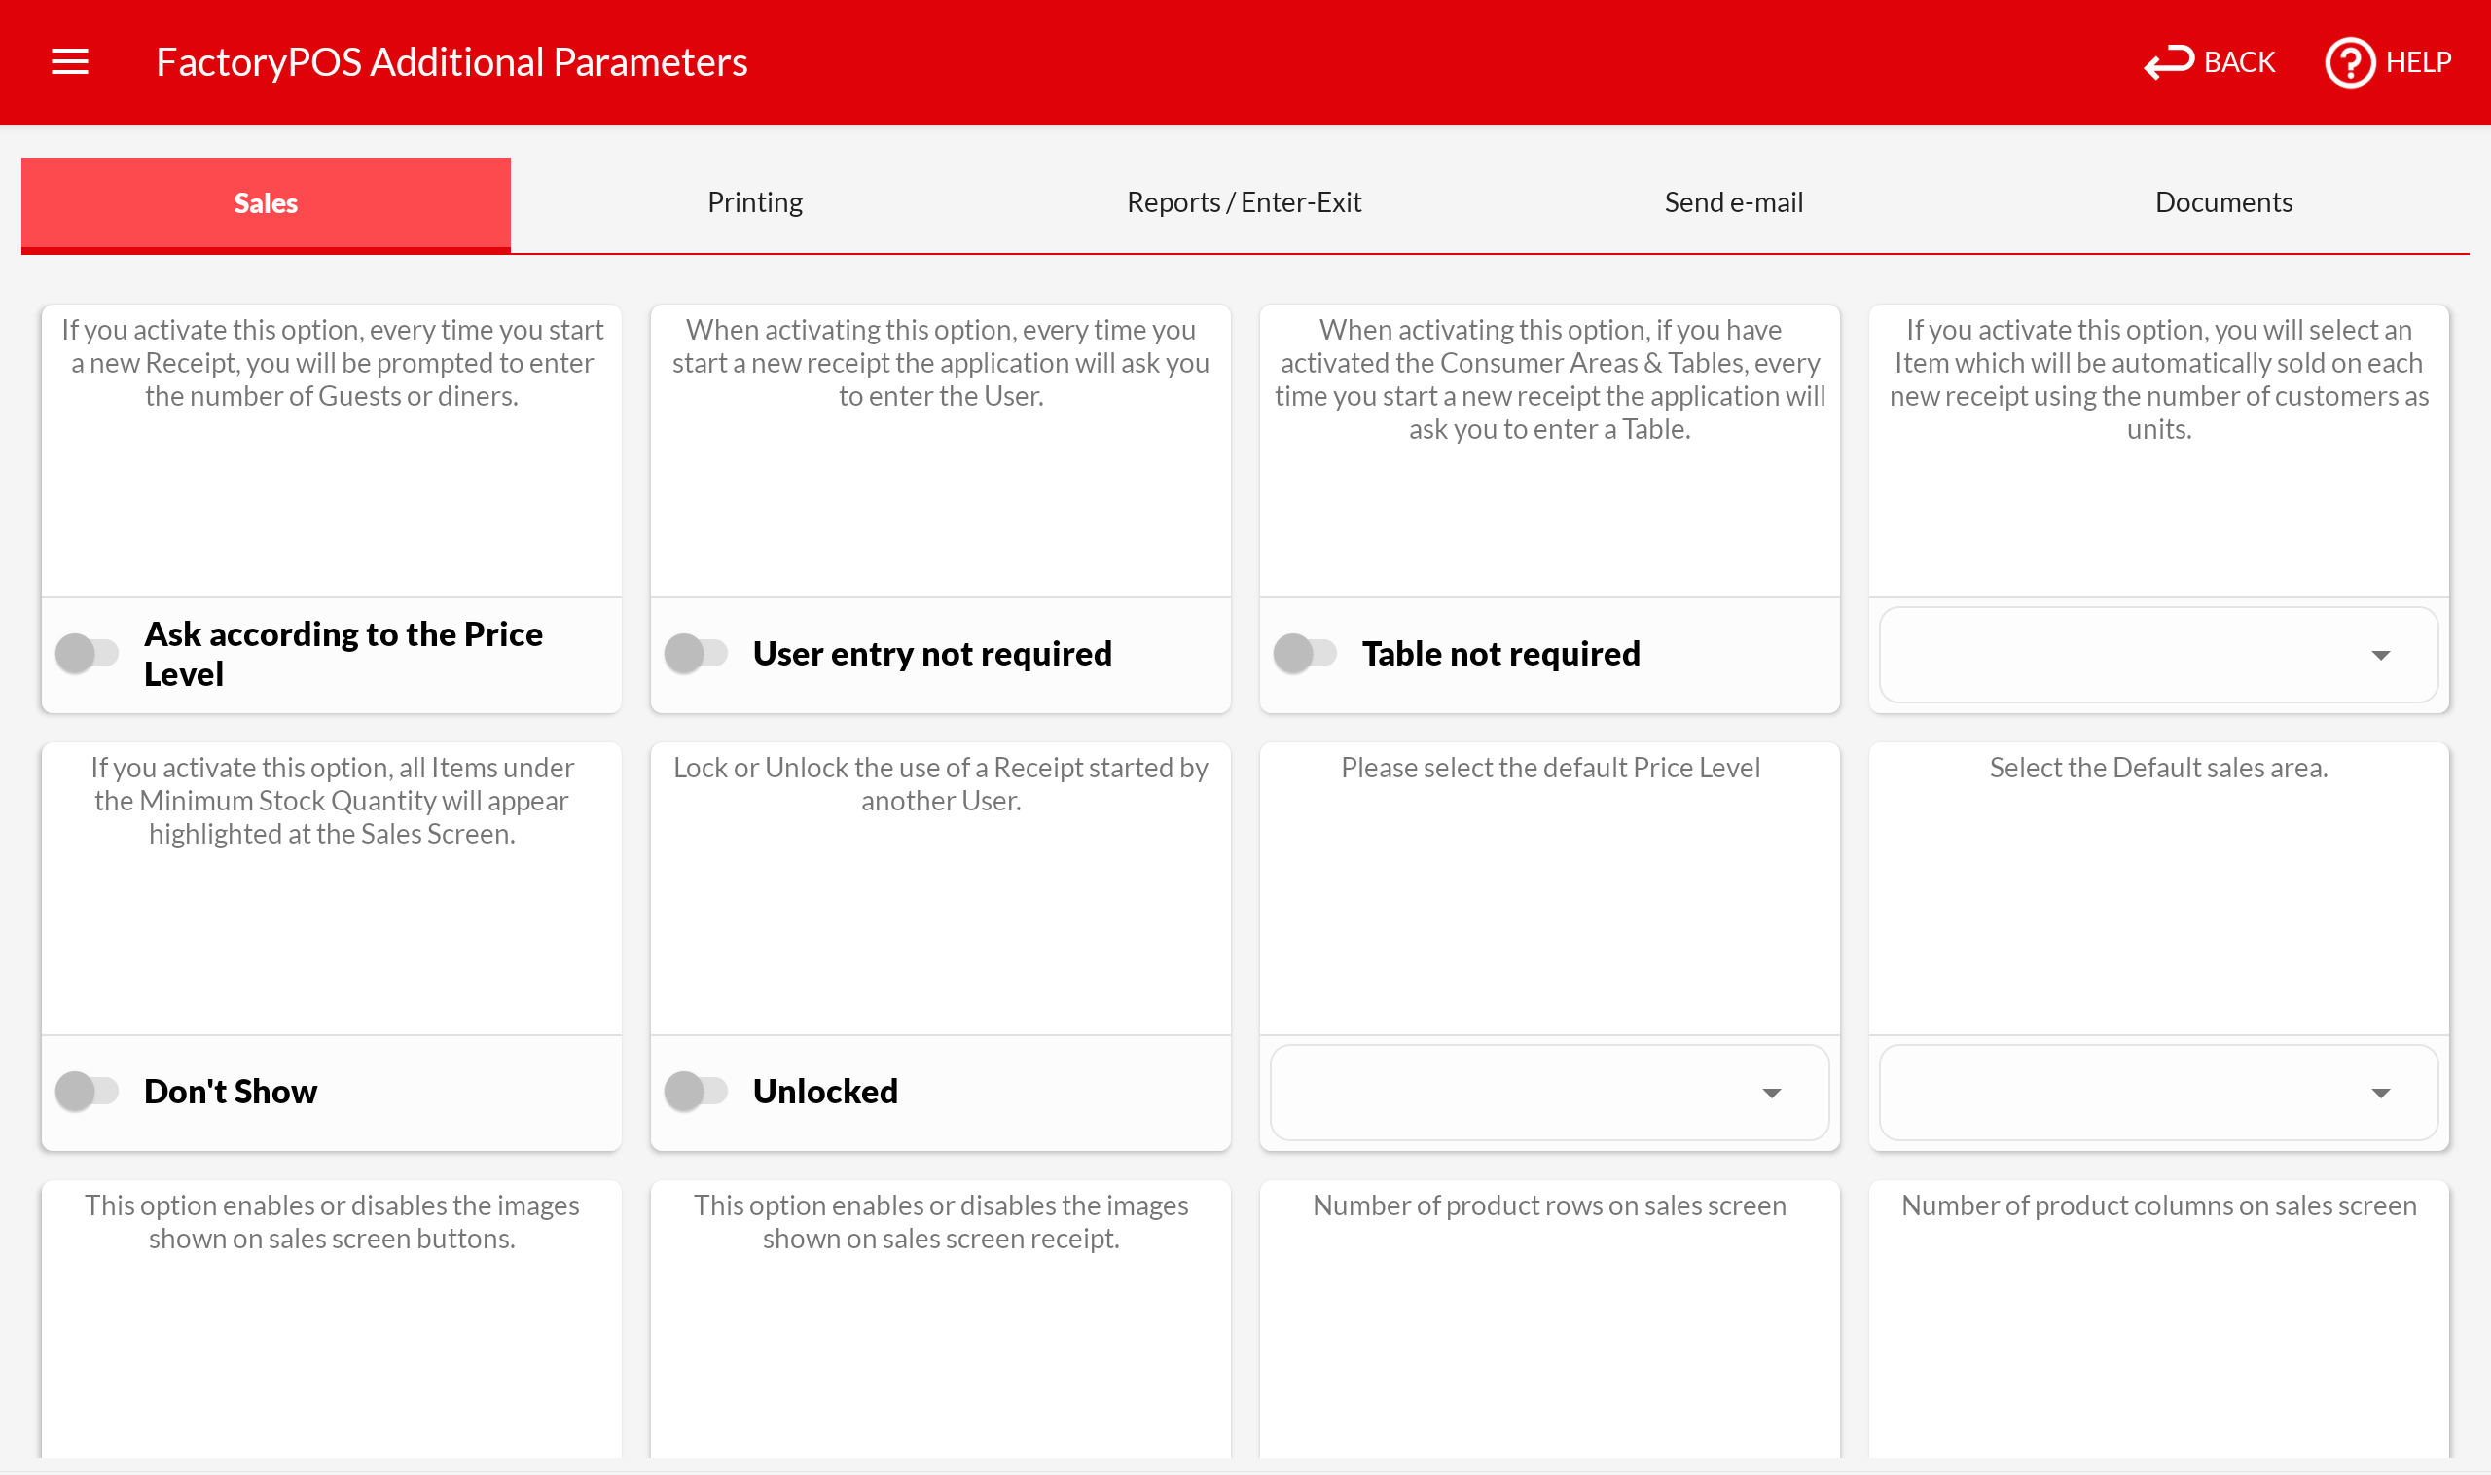Expand the default Price Level dropdown
Image resolution: width=2491 pixels, height=1475 pixels.
pos(1549,1093)
